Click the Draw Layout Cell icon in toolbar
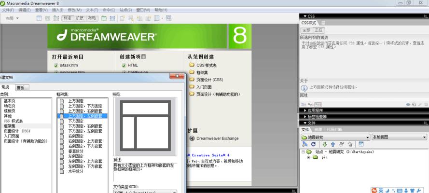The width and height of the screenshot is (429, 193). pyautogui.click(x=112, y=18)
